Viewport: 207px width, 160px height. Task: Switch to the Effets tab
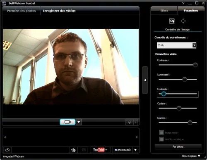click(164, 11)
